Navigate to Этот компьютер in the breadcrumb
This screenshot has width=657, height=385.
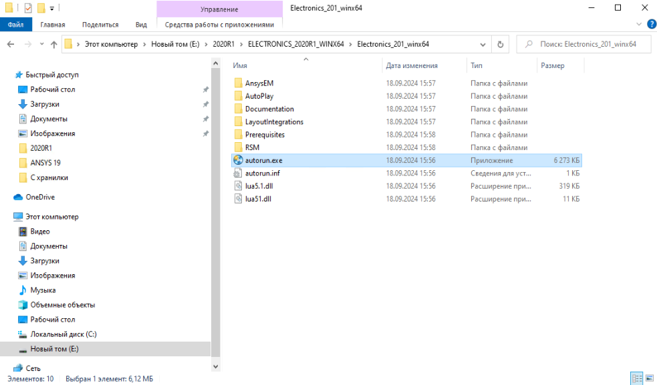point(111,44)
